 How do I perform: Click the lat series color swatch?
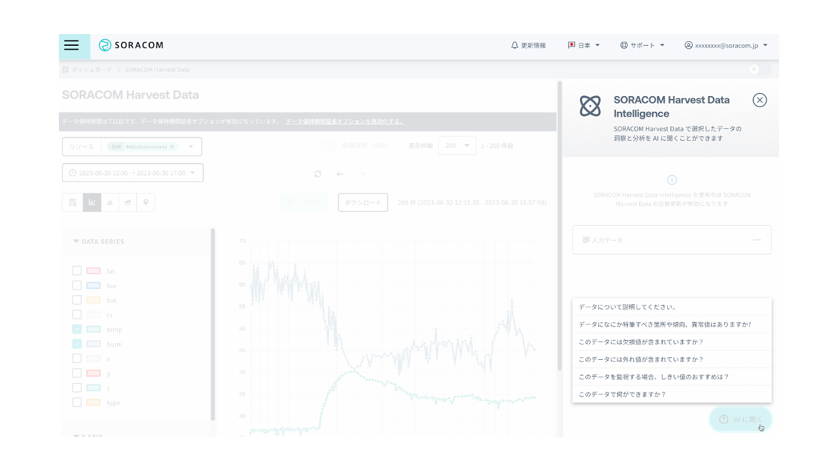94,271
